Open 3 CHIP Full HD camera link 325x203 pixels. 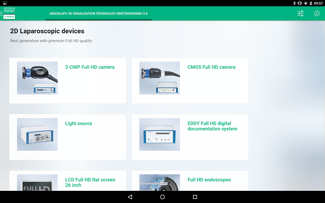point(90,67)
